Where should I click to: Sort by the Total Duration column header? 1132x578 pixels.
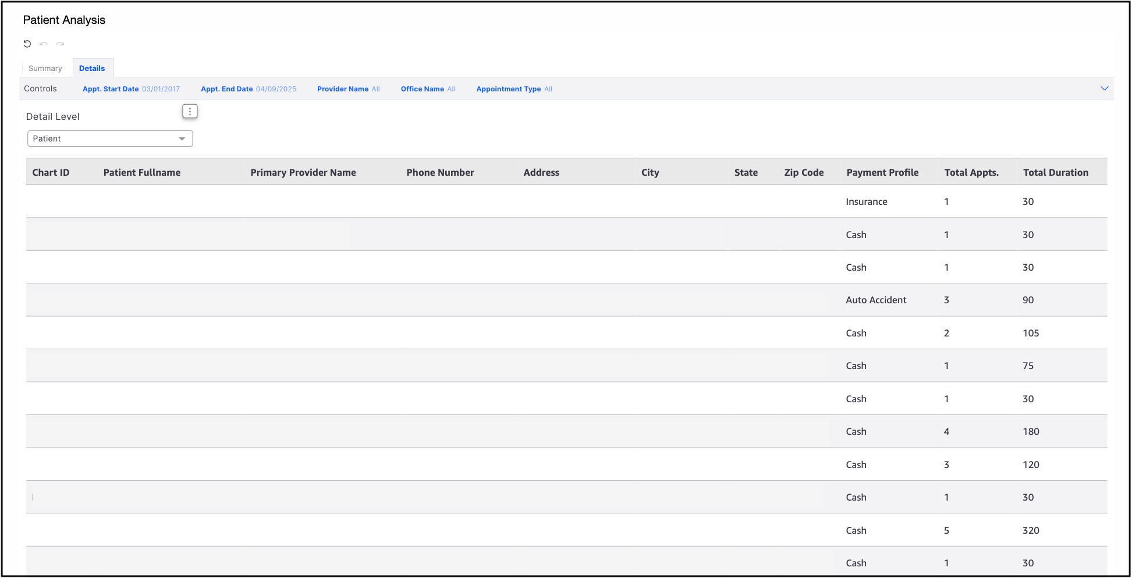click(1056, 172)
